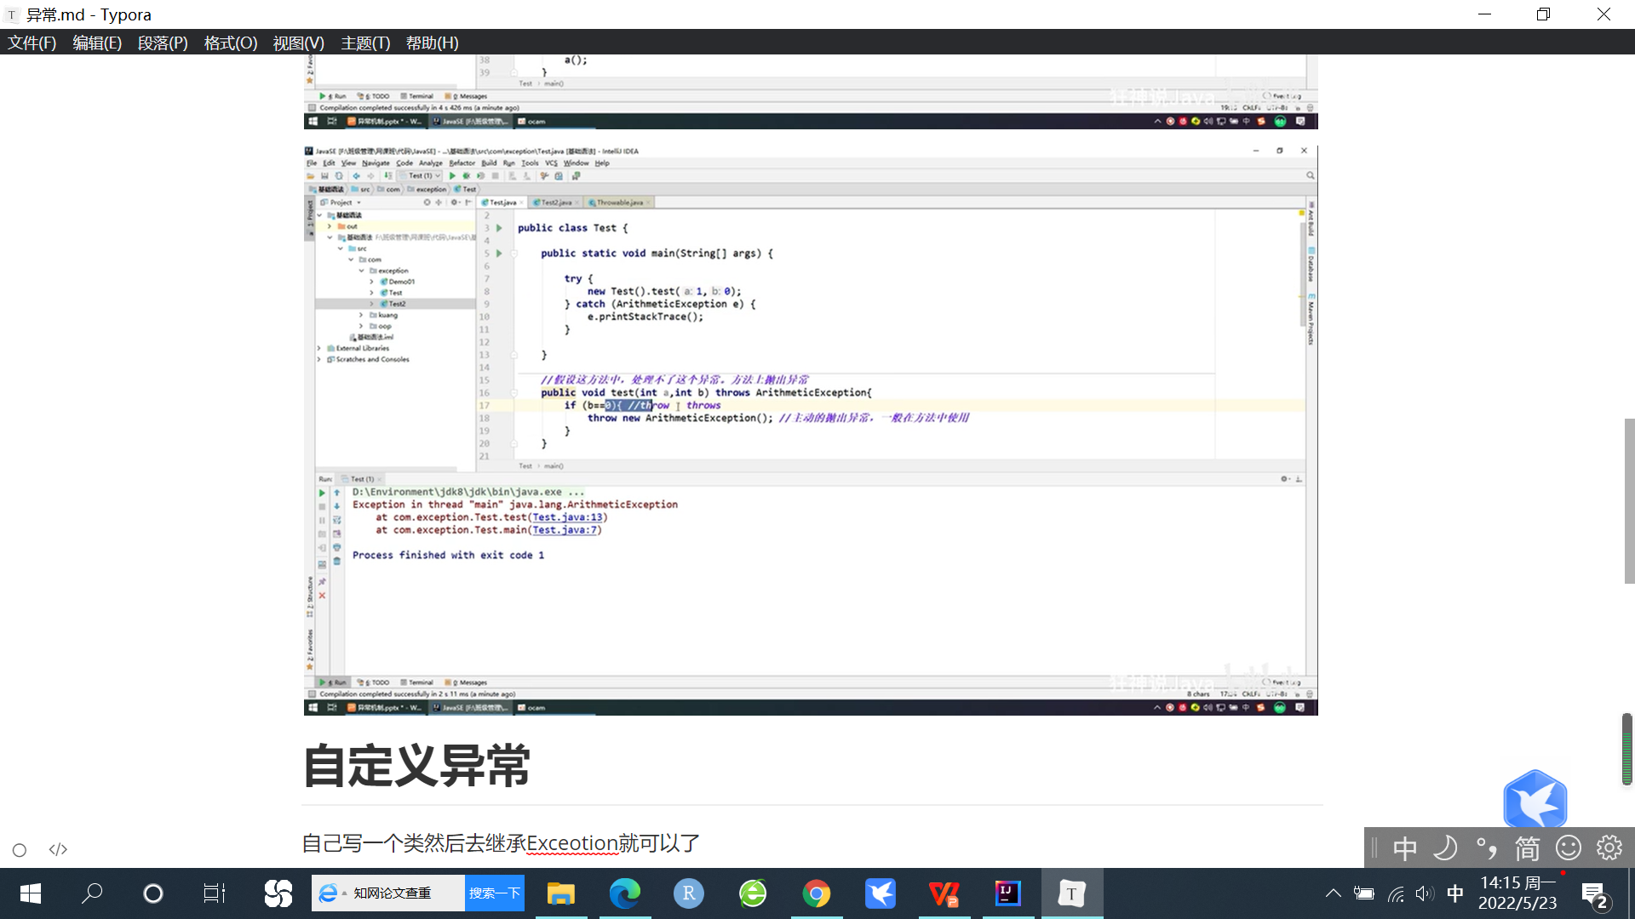1635x919 pixels.
Task: Open 文件(F) menu
Action: pyautogui.click(x=32, y=43)
